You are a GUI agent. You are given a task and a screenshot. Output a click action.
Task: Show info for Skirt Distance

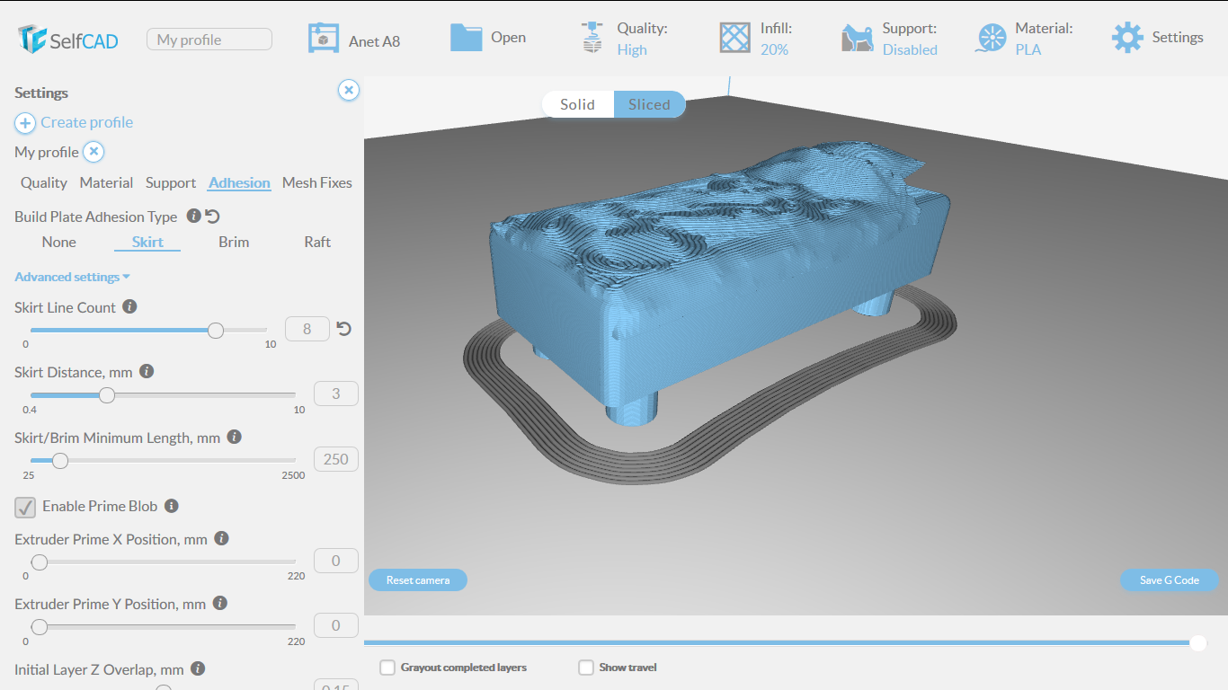[147, 371]
